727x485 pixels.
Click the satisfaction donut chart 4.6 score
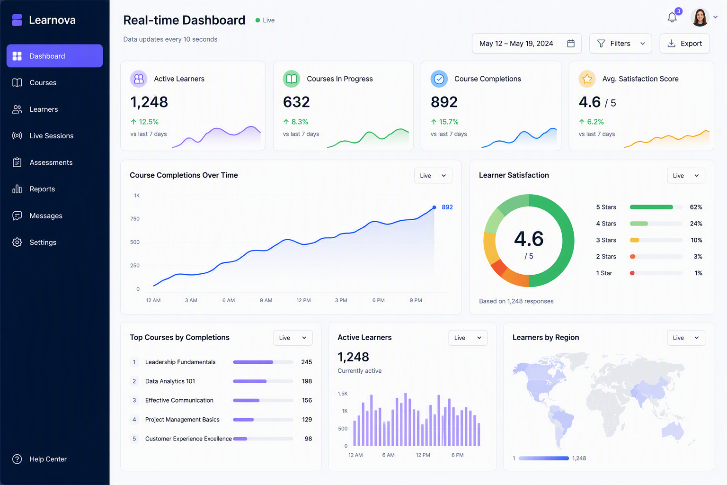point(529,241)
